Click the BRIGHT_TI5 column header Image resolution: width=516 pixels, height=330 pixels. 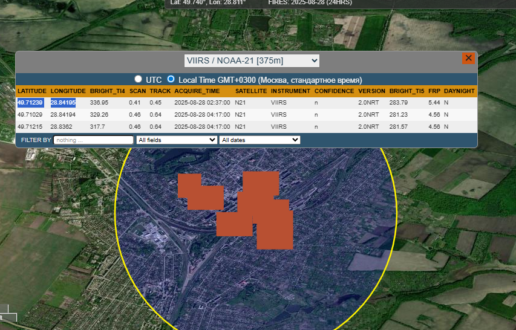[407, 91]
